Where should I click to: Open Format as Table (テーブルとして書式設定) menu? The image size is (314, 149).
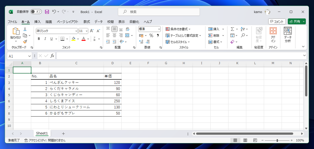coord(183,36)
